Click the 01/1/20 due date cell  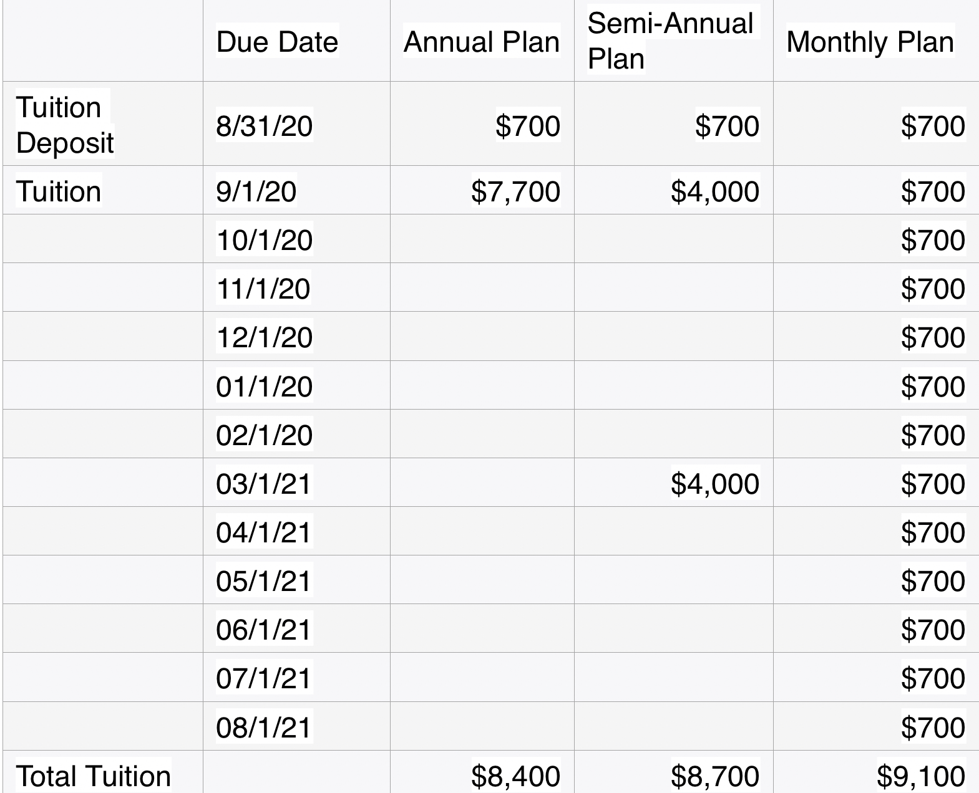pos(264,387)
